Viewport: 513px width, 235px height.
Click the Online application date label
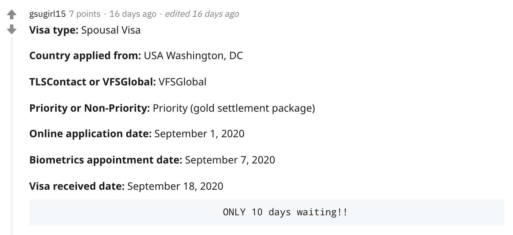(x=90, y=134)
